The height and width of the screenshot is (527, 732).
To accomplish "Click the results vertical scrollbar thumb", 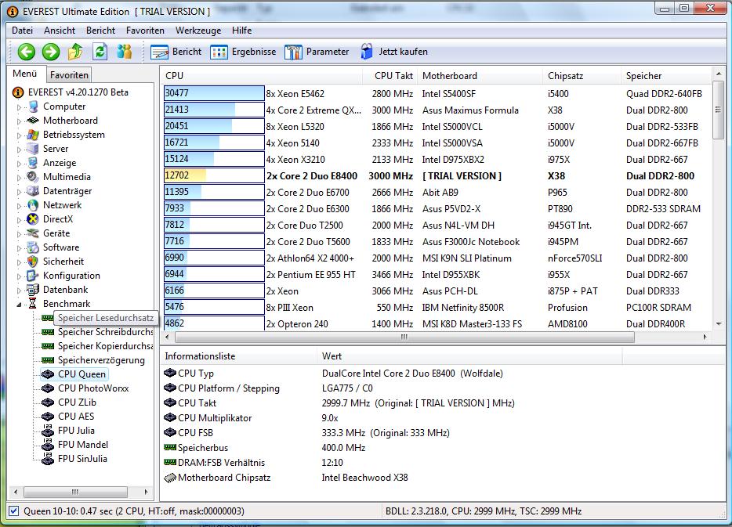I will pyautogui.click(x=719, y=110).
